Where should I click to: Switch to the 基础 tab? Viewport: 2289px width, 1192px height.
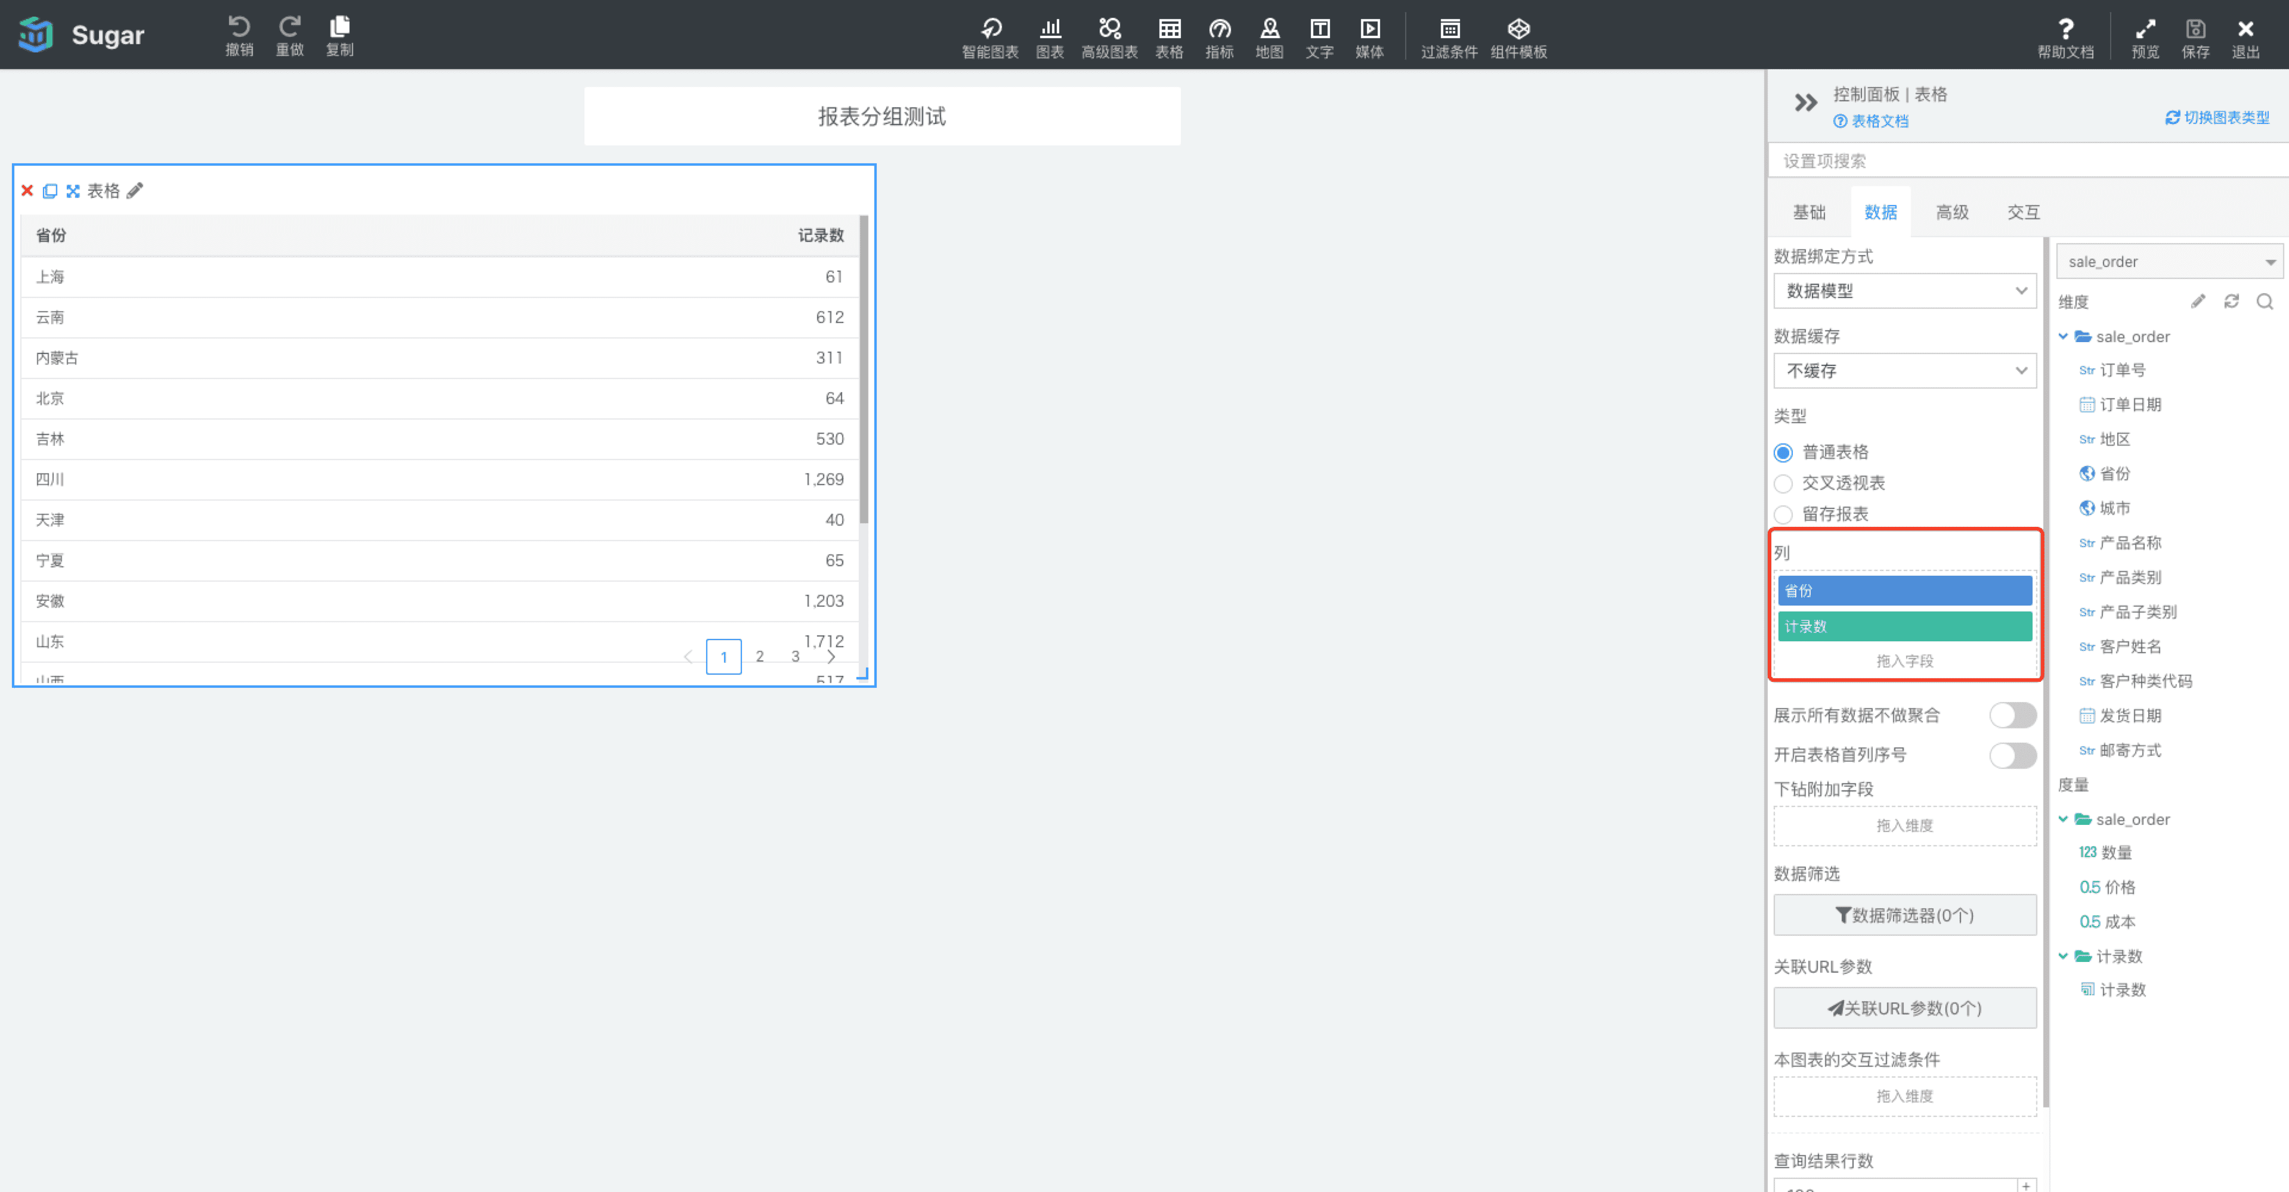1809,212
